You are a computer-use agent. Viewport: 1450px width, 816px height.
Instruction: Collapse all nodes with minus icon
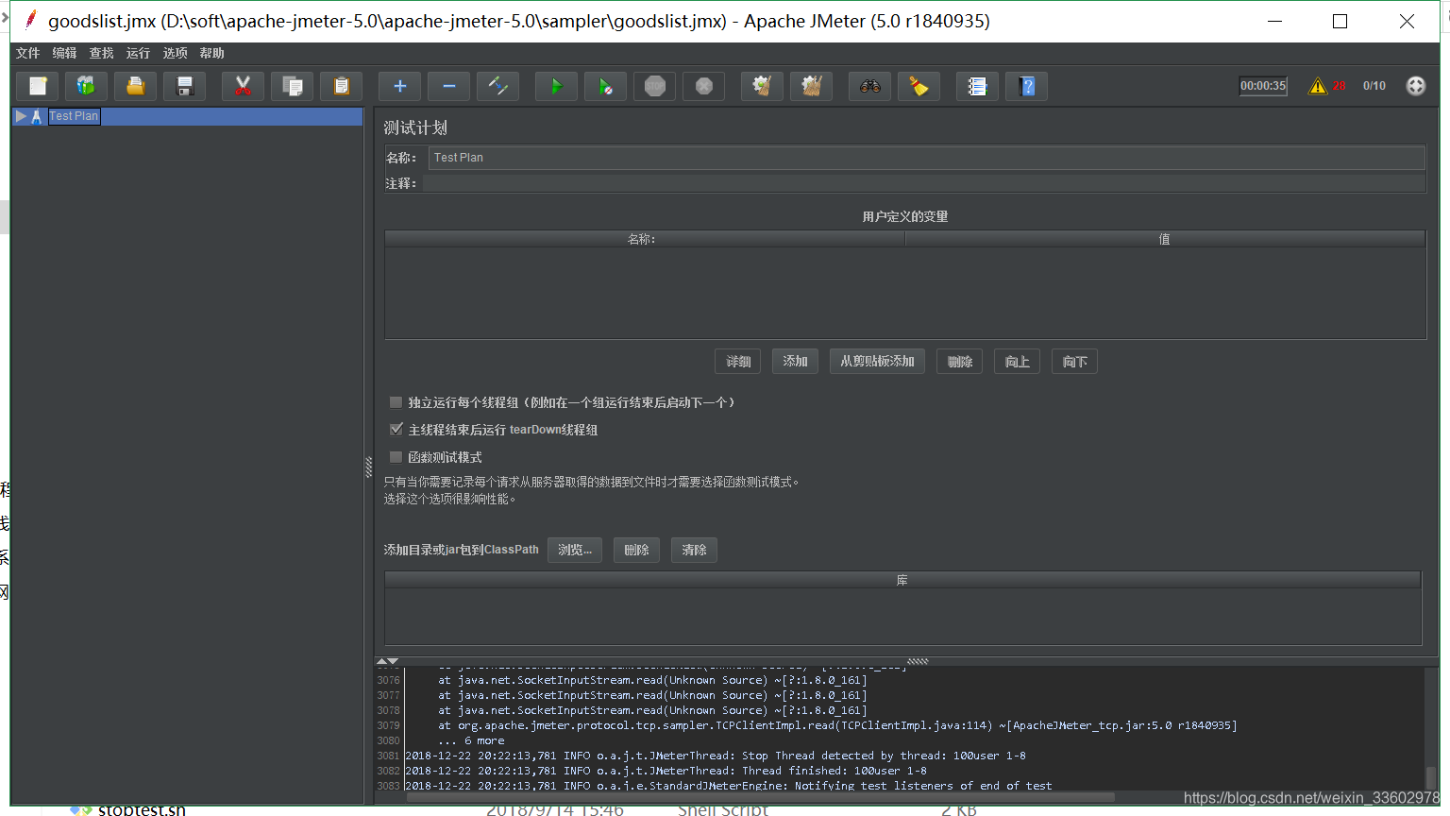click(x=448, y=86)
